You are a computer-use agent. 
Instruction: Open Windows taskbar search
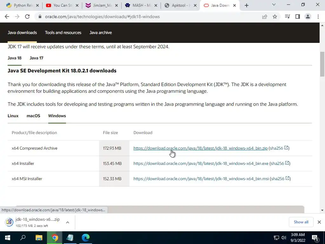[x=23, y=238]
